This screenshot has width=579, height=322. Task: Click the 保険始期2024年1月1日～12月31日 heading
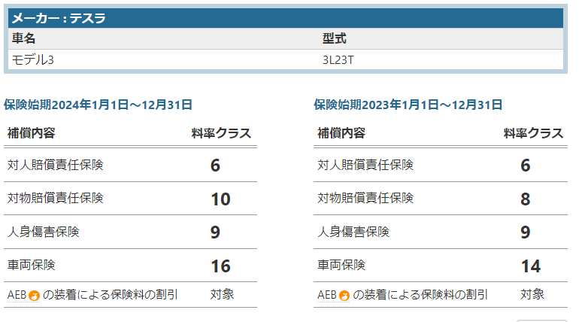[x=99, y=105]
